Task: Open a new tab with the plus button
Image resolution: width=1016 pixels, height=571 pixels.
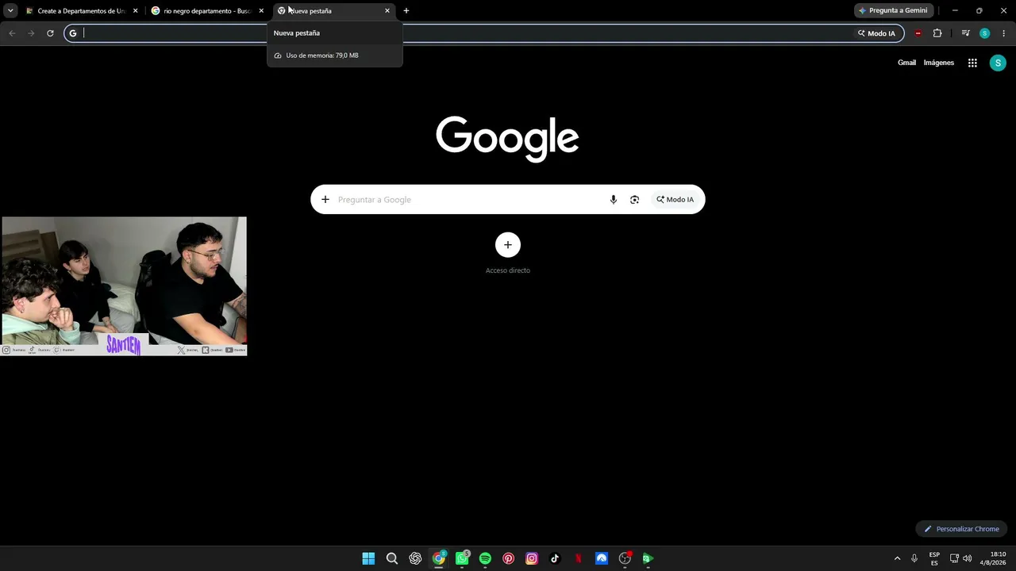Action: coord(406,11)
